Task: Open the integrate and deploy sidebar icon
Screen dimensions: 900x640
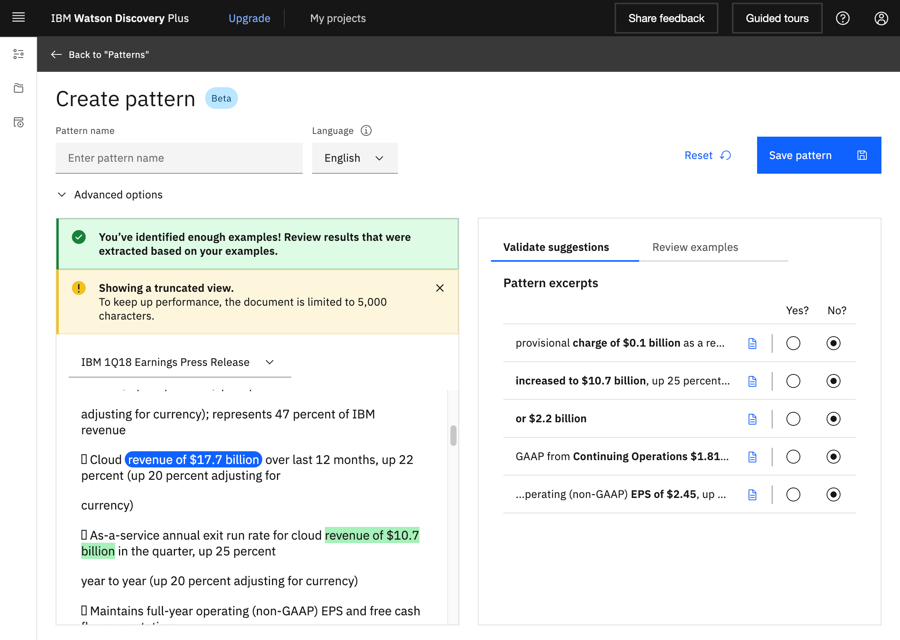Action: click(x=18, y=122)
